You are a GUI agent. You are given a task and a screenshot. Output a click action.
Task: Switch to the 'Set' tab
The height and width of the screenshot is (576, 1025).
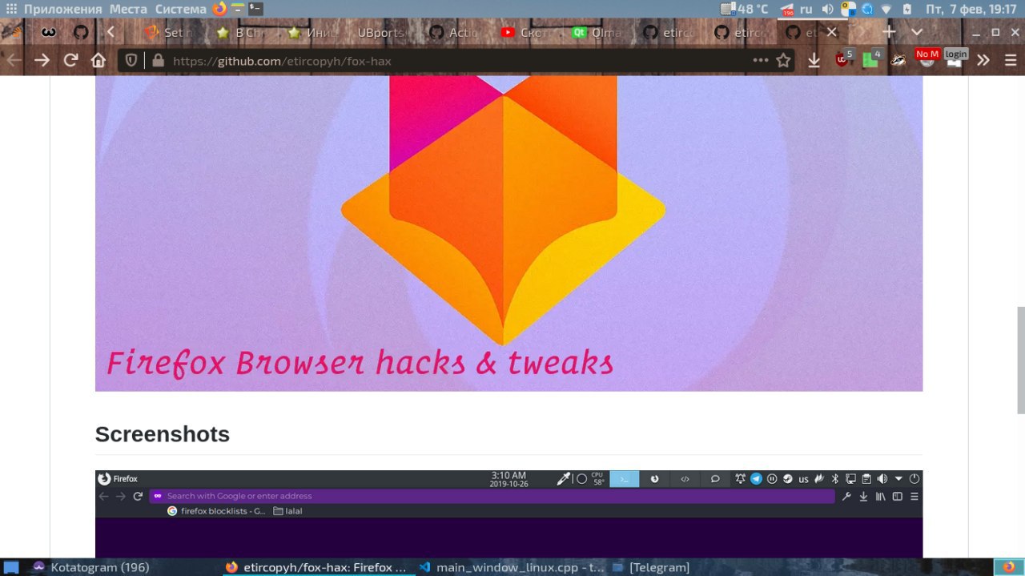(169, 33)
